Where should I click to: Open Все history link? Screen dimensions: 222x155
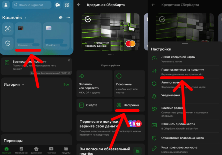(66, 84)
